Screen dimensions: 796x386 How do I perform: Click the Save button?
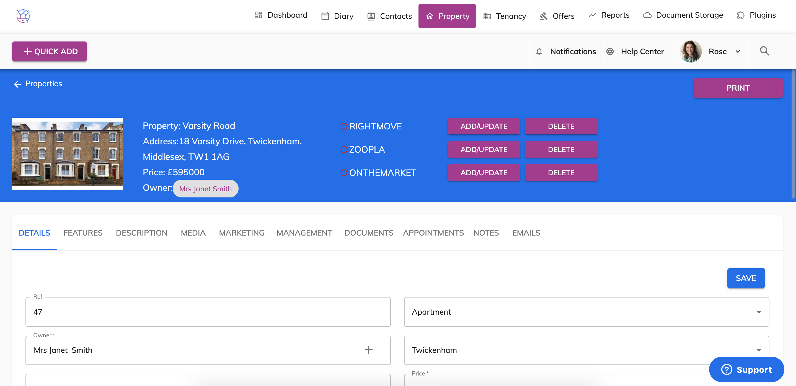(746, 278)
